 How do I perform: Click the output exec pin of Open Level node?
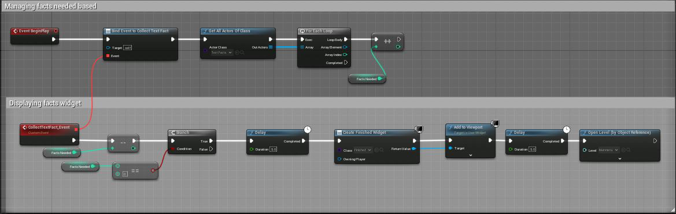click(655, 141)
